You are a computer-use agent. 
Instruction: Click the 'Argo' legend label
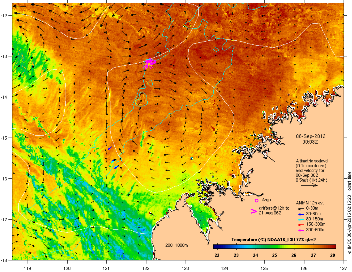click(x=266, y=200)
